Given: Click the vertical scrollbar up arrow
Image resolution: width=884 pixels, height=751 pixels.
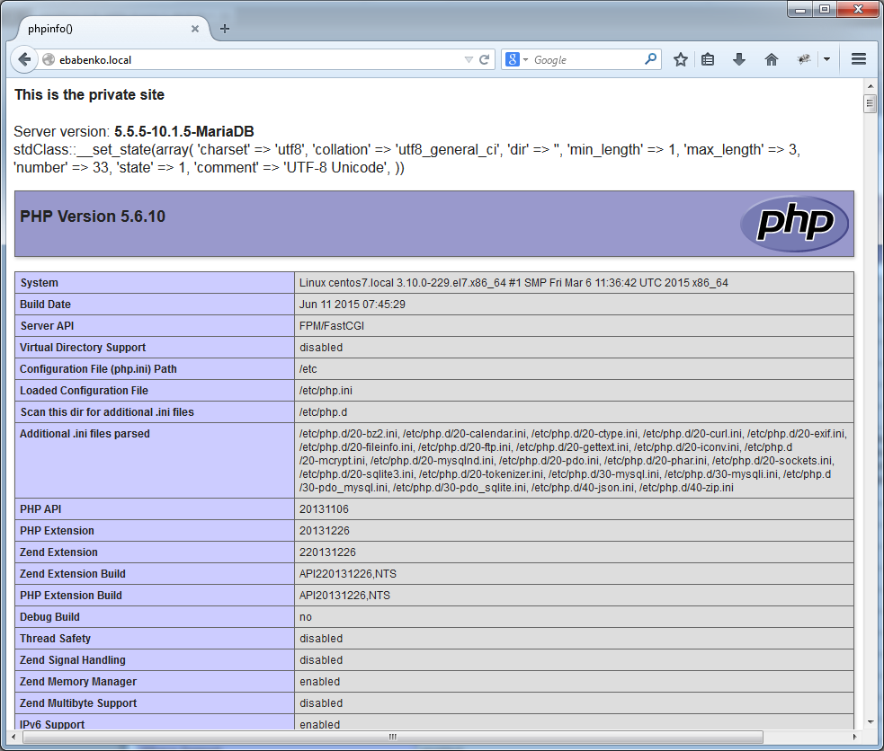Looking at the screenshot, I should [x=870, y=86].
